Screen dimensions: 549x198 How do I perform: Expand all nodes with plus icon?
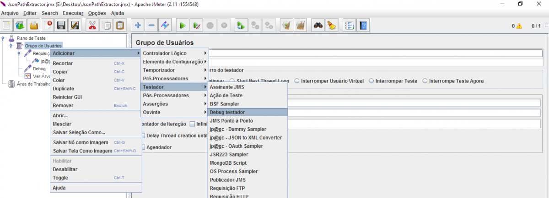(138, 26)
